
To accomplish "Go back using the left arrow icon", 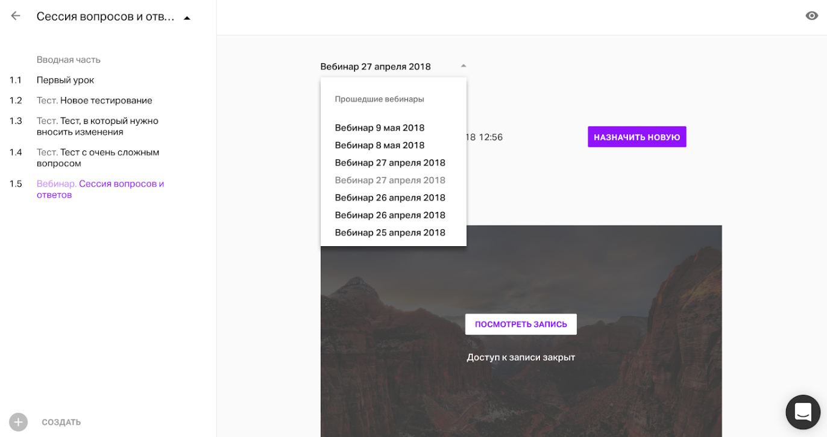I will (16, 16).
